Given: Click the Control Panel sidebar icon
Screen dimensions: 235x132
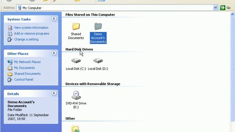Looking at the screenshot, I should 10,80.
